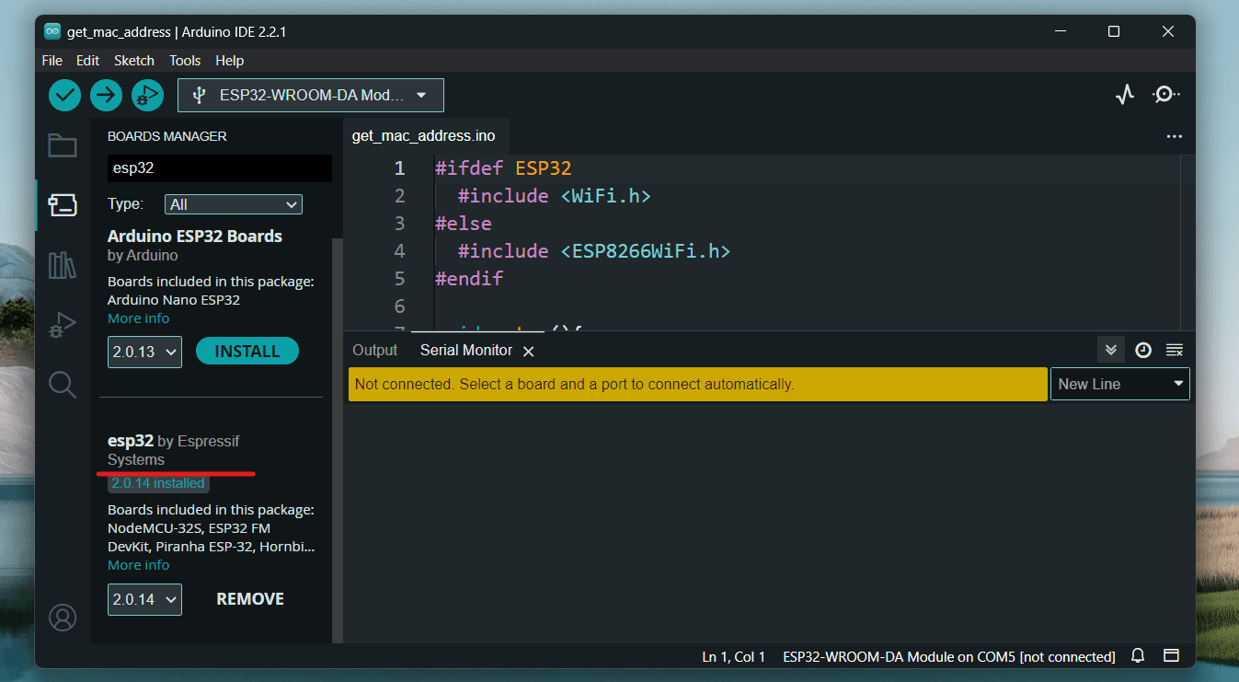Open the editor tab ellipsis menu
Viewport: 1239px width, 682px height.
[x=1174, y=136]
